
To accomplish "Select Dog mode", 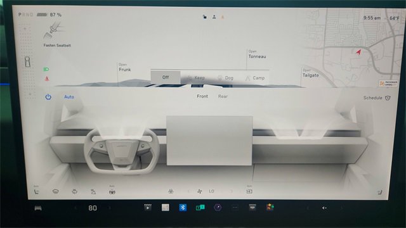I will coord(226,78).
